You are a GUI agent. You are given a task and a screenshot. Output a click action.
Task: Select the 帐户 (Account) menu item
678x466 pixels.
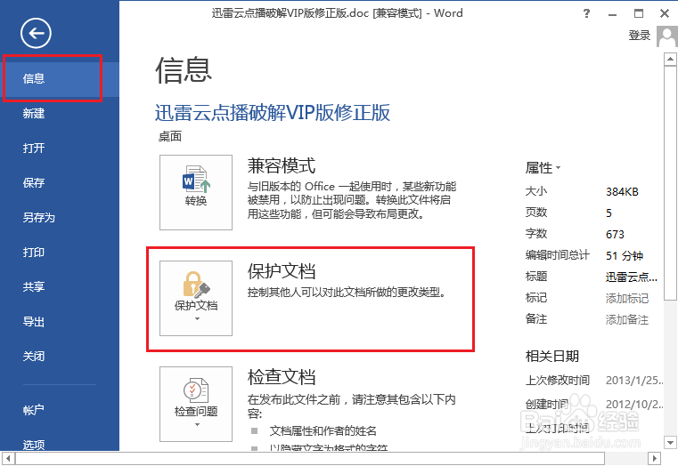[60, 410]
